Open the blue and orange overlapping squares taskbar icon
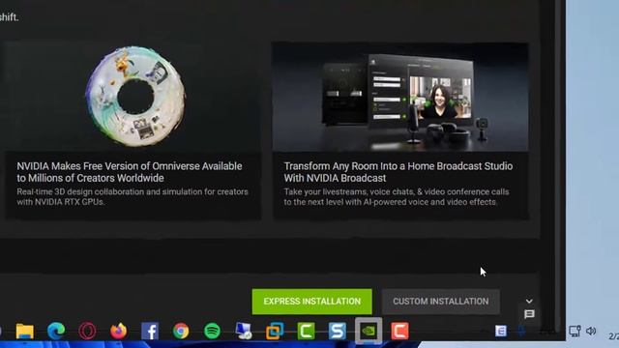619x348 pixels. [275, 331]
